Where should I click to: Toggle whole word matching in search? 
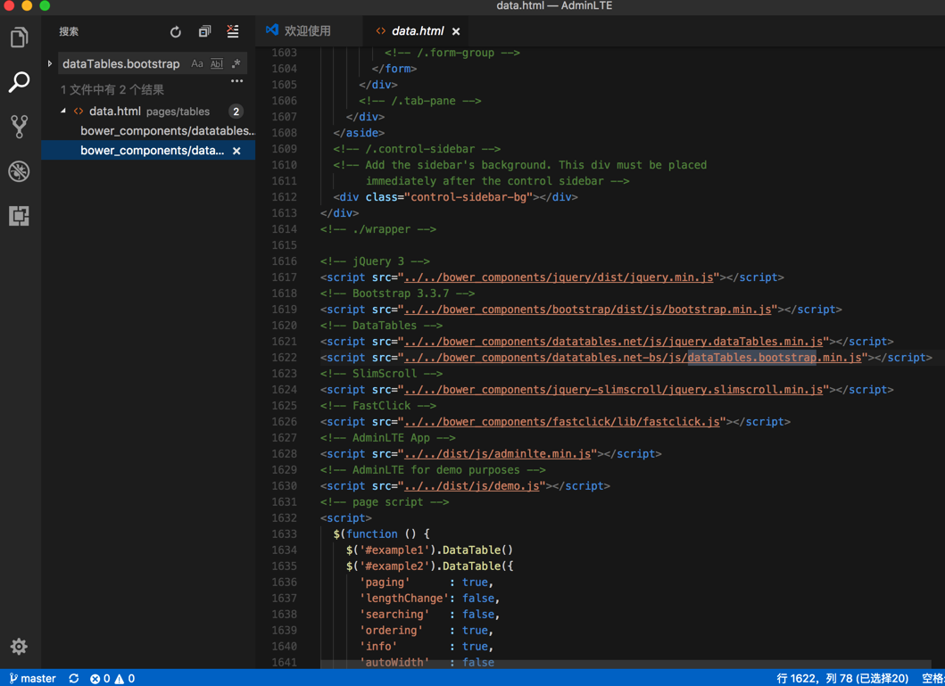point(217,64)
